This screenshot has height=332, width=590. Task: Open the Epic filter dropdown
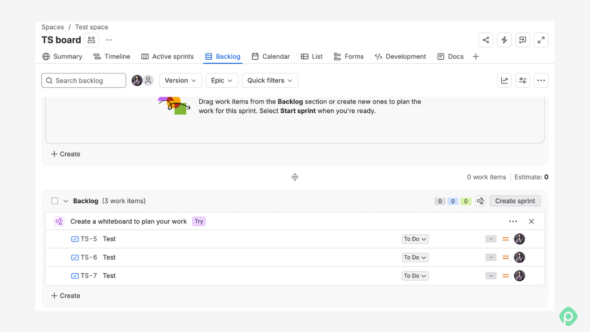click(222, 81)
